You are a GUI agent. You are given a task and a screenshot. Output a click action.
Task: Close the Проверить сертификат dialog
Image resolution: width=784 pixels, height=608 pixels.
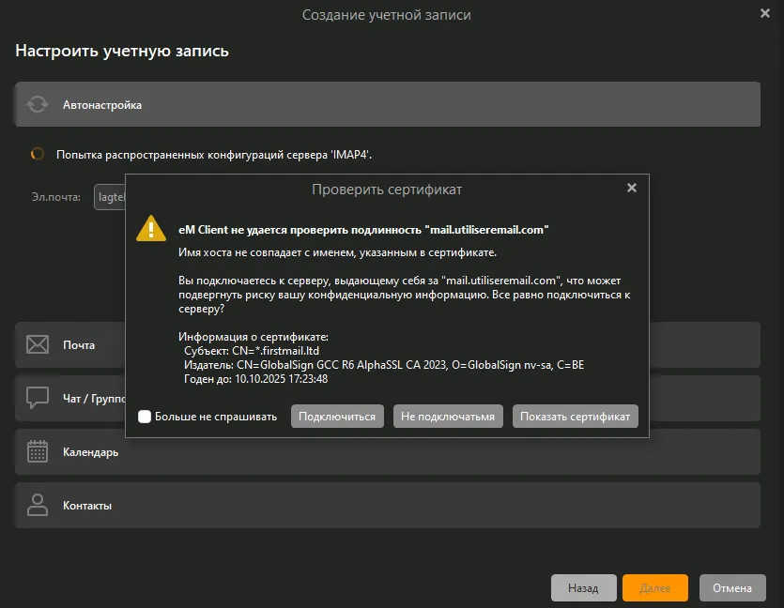coord(632,188)
